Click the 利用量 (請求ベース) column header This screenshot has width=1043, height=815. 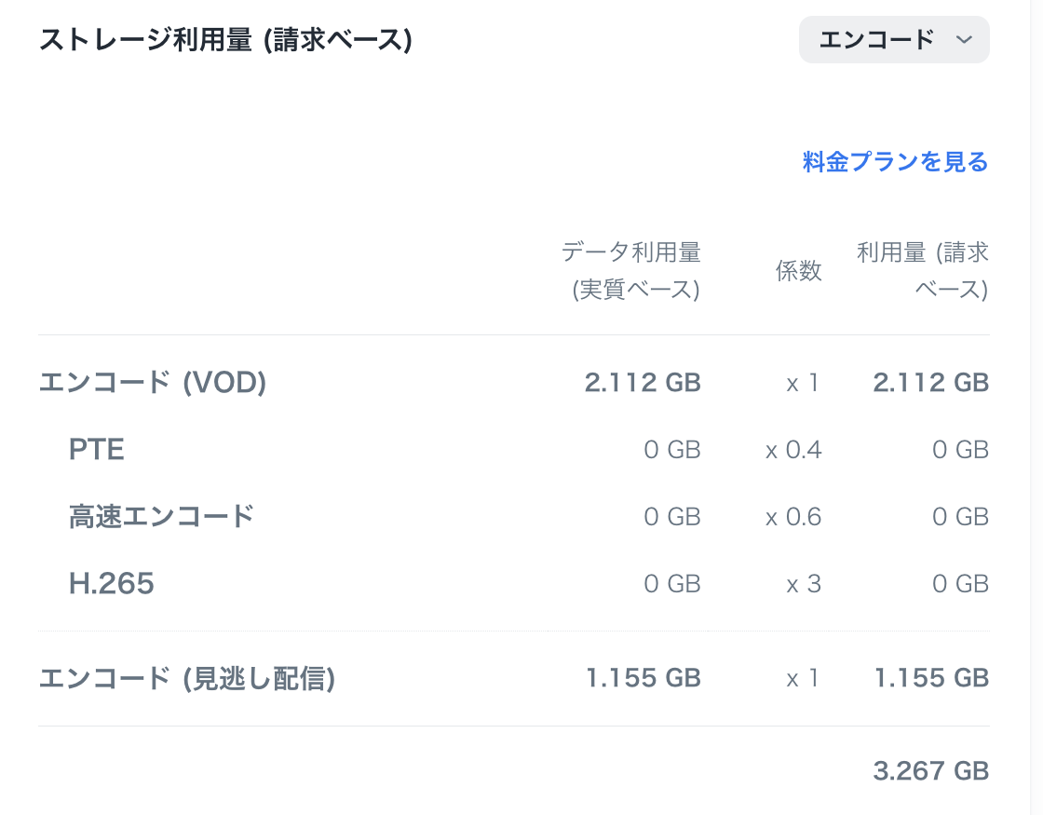pyautogui.click(x=922, y=270)
